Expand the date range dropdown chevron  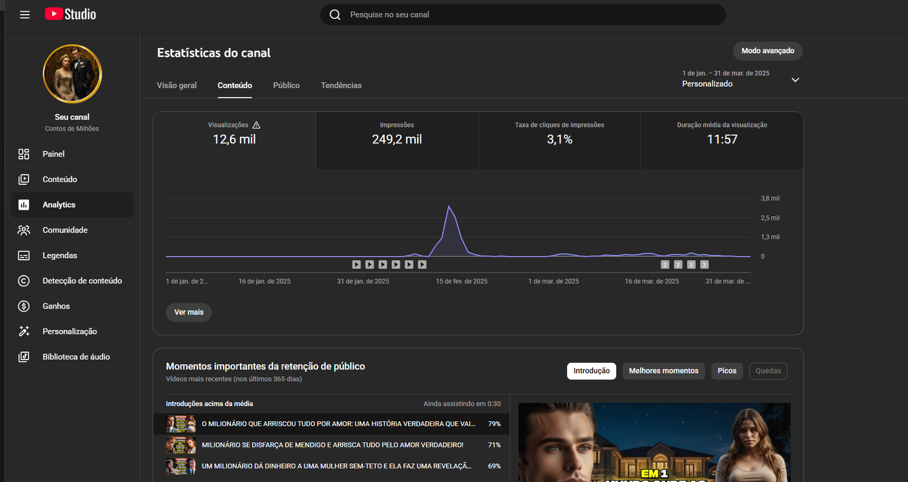click(795, 80)
